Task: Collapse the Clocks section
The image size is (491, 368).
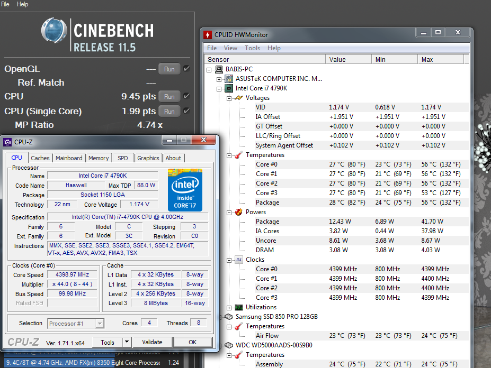Action: [x=229, y=260]
